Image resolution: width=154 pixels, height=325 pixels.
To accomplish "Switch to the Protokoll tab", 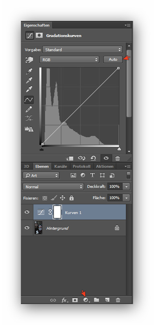I will 82,166.
